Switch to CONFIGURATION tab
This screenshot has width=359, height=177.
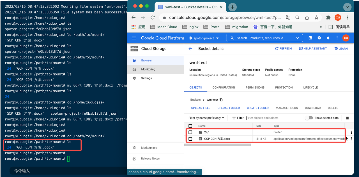[224, 88]
